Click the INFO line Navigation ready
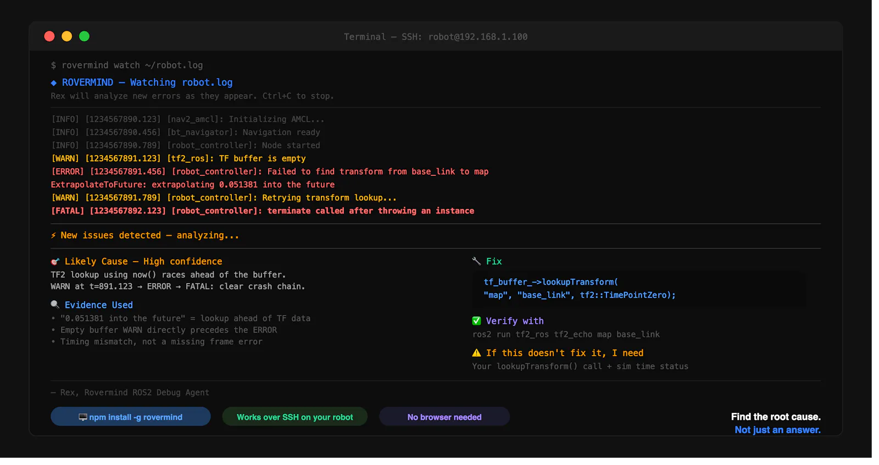The width and height of the screenshot is (879, 465). click(186, 132)
